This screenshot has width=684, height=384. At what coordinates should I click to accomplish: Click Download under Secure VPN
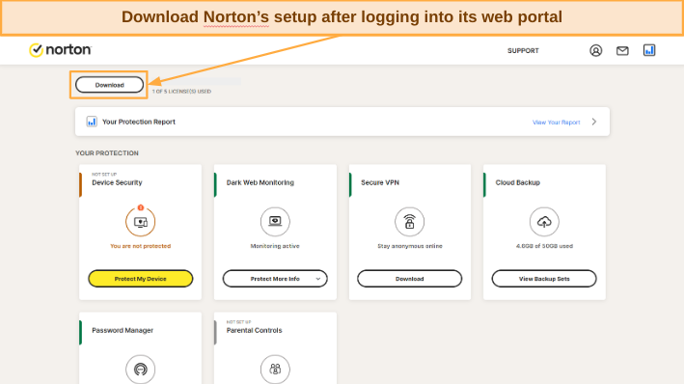[x=410, y=279]
